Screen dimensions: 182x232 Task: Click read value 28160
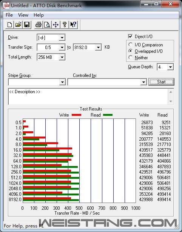[x=165, y=133]
